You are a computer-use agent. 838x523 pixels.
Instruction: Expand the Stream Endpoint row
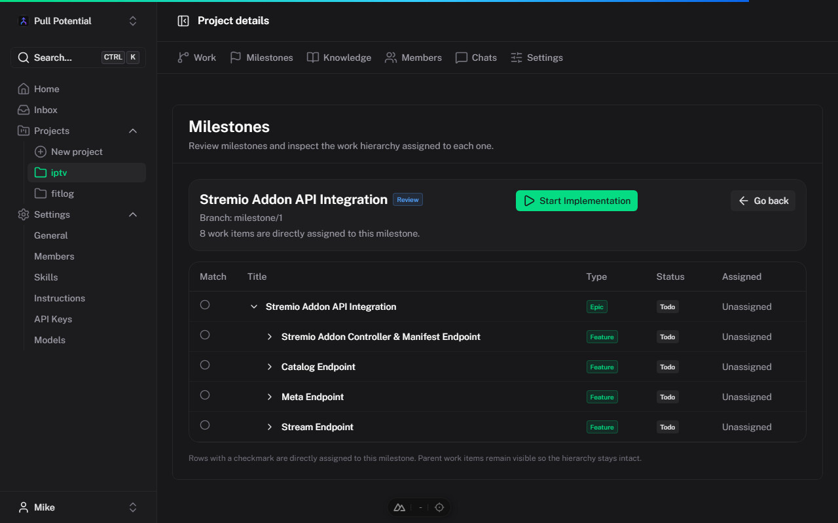pos(270,427)
